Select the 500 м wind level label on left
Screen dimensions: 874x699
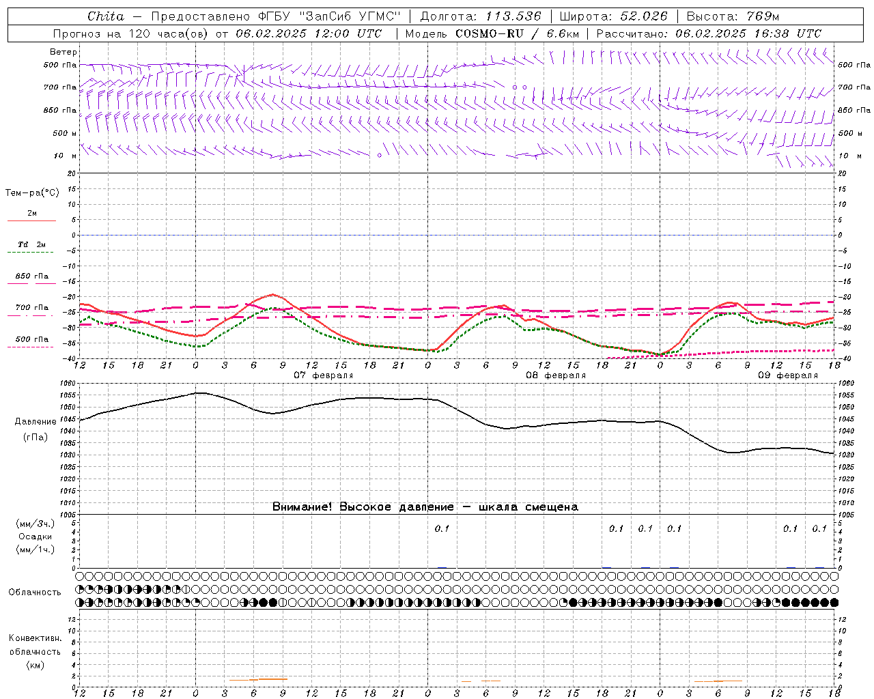[x=66, y=133]
